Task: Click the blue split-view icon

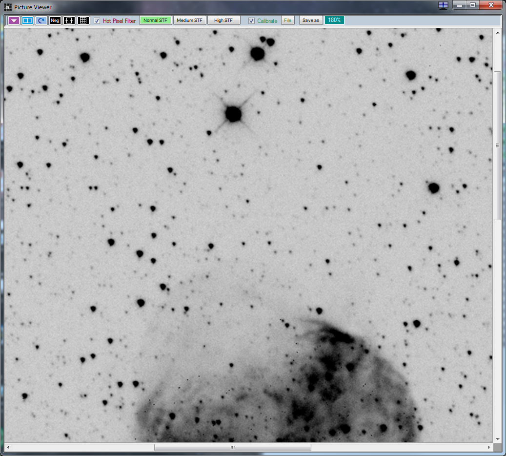Action: (x=27, y=21)
